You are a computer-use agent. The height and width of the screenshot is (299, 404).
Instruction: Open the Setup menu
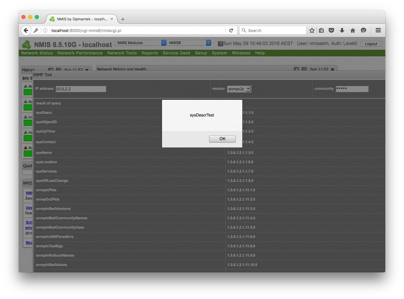pos(201,53)
